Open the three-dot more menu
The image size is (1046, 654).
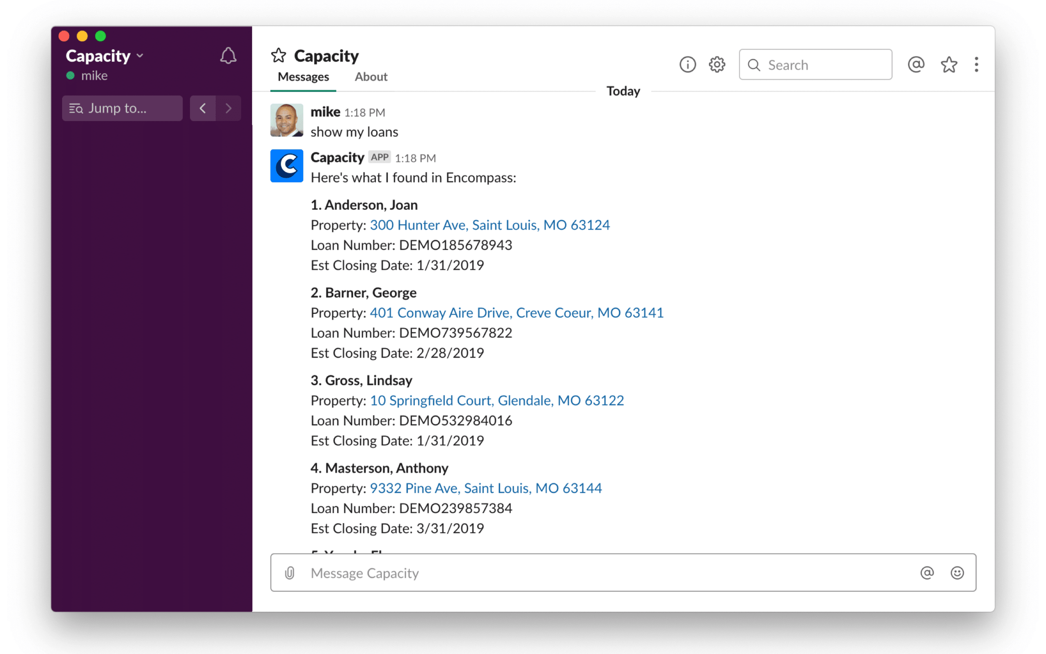pyautogui.click(x=976, y=65)
